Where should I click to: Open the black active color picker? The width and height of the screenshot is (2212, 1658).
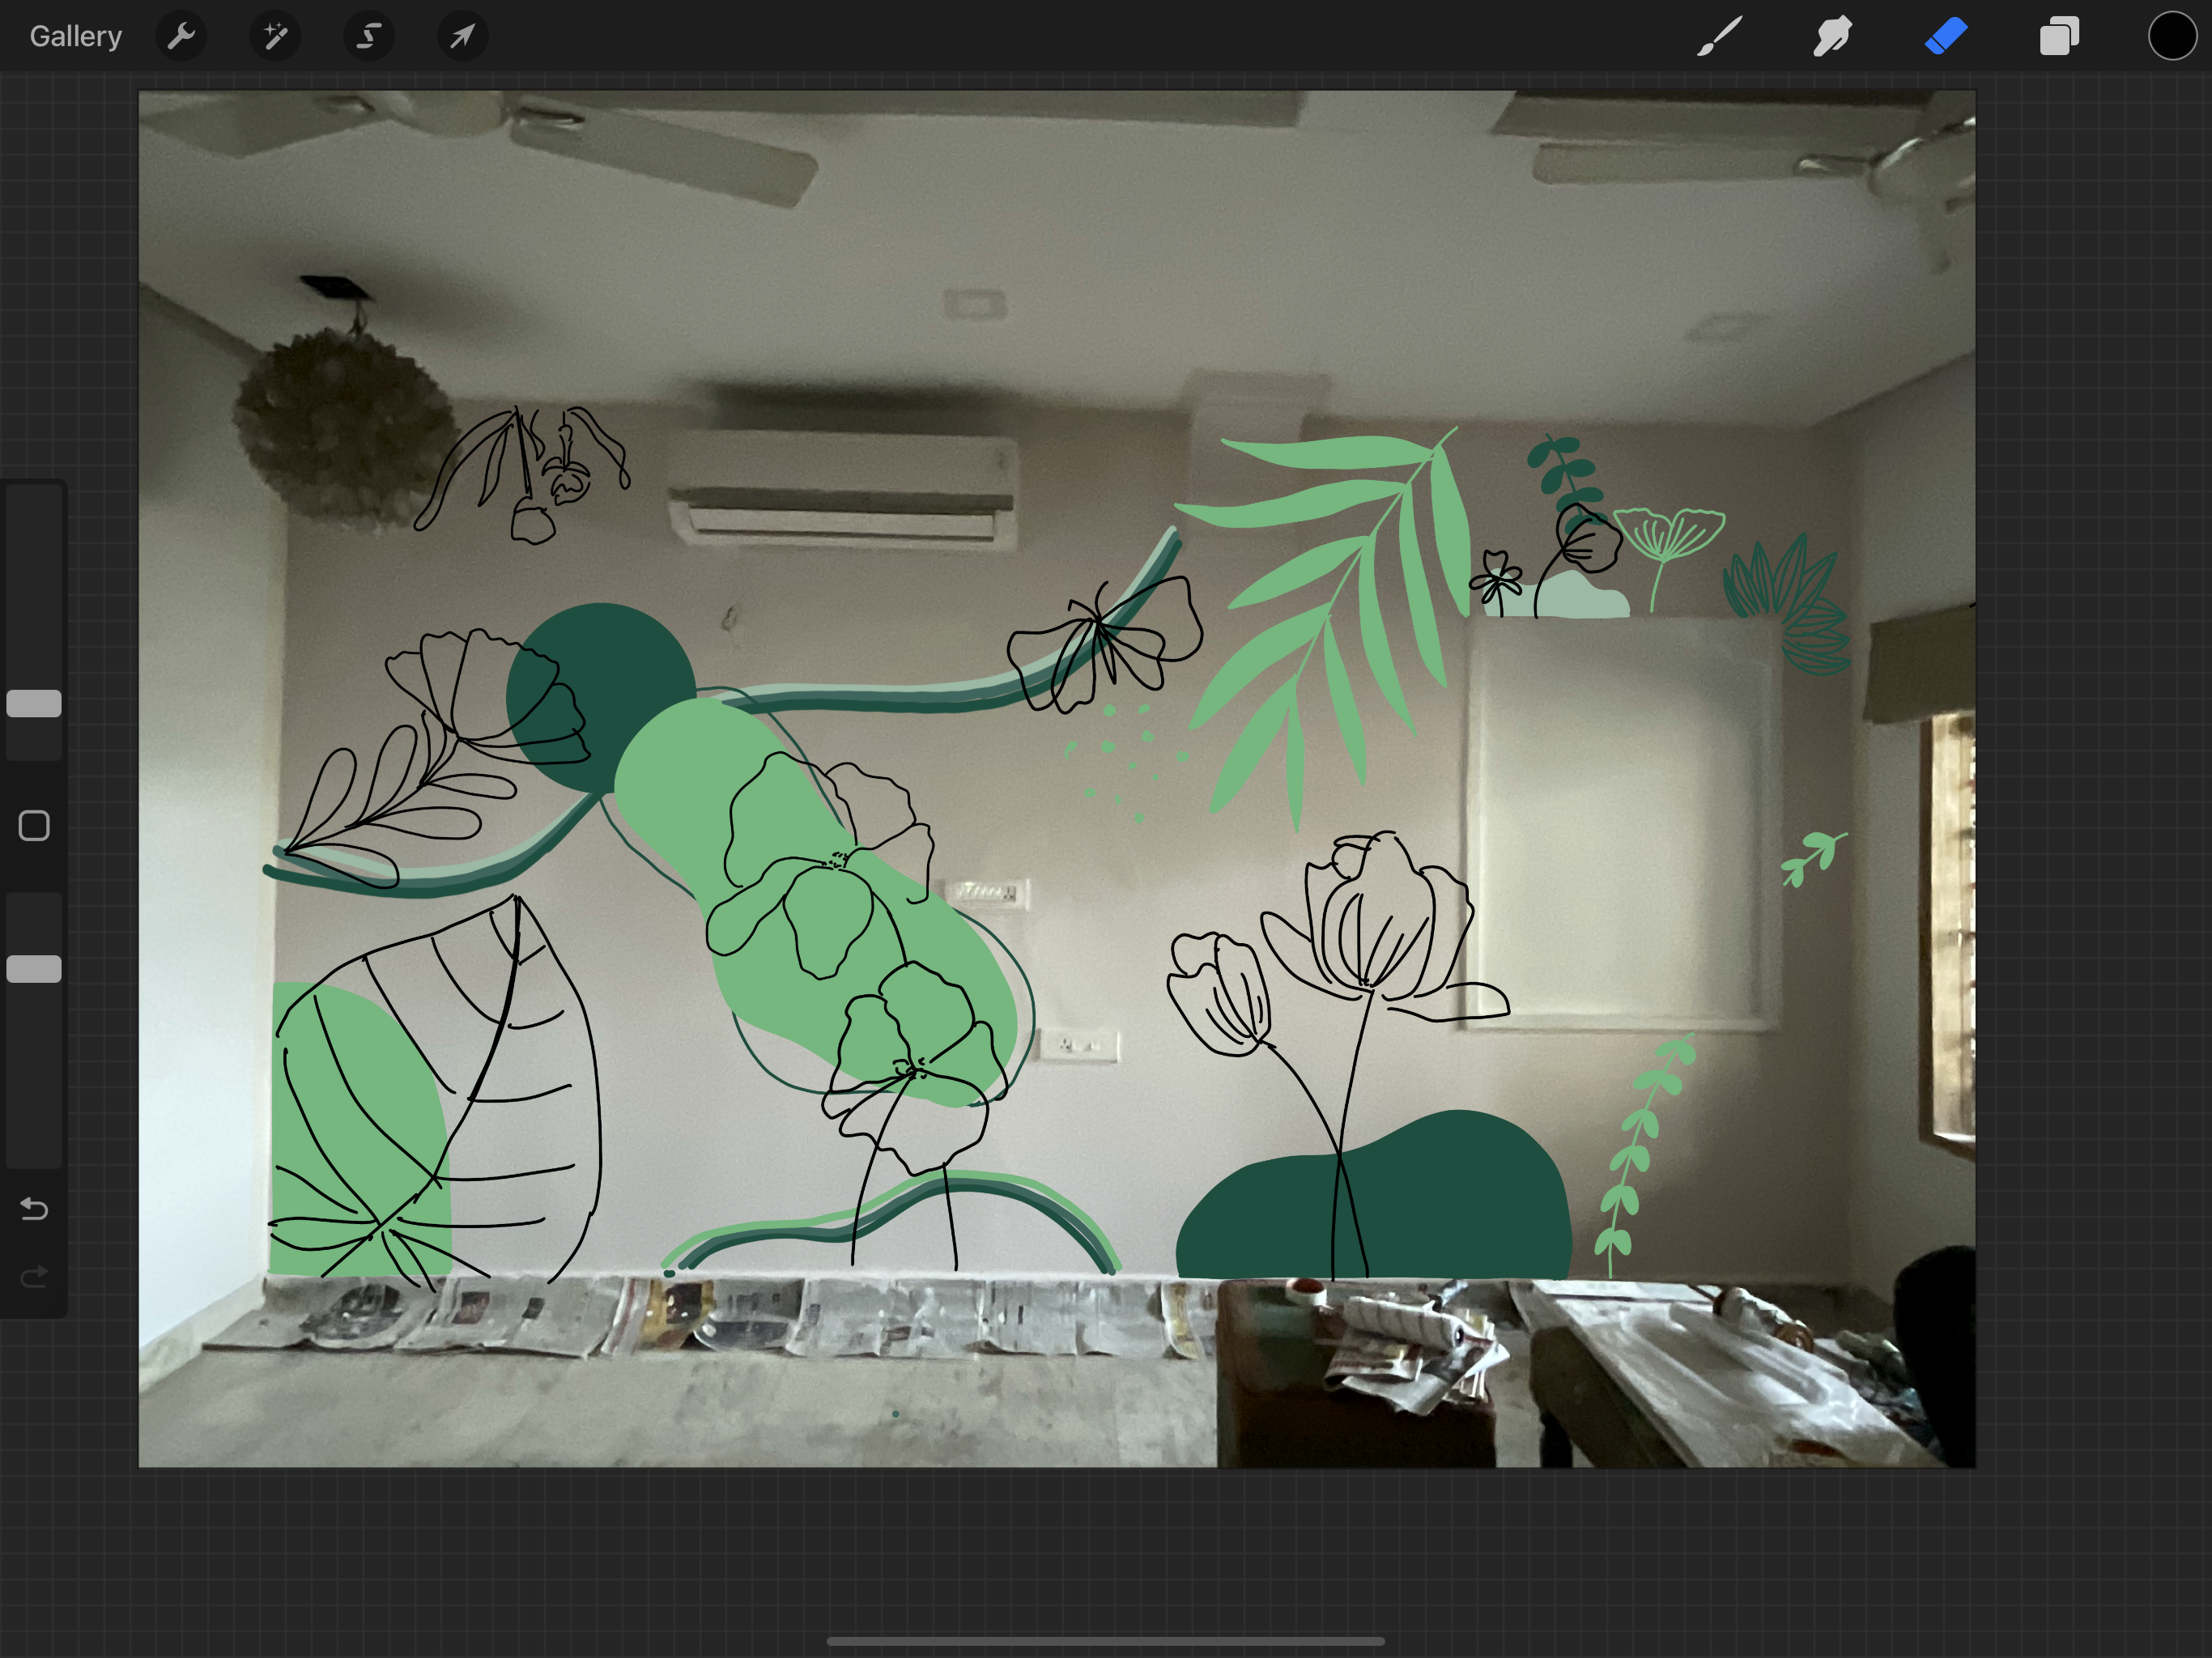(2172, 36)
